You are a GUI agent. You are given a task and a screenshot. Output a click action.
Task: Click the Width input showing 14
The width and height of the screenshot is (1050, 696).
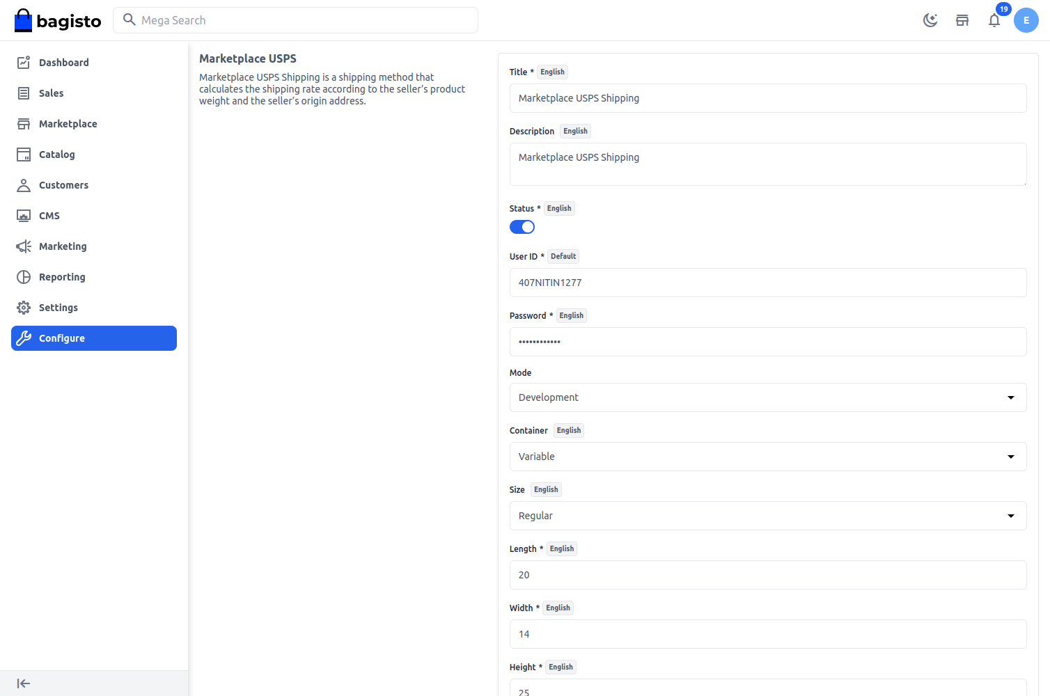coord(768,634)
